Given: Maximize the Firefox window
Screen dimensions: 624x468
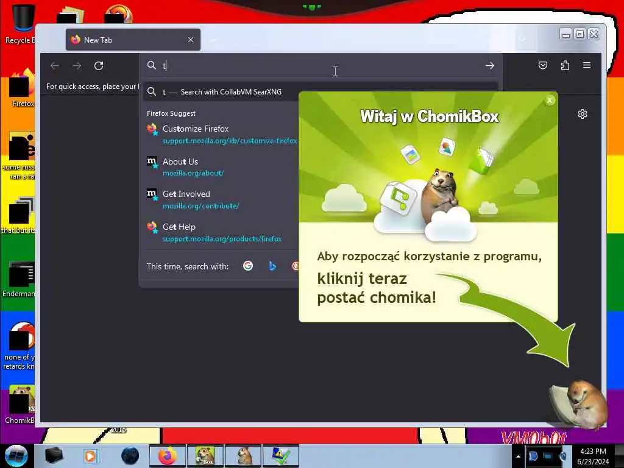Looking at the screenshot, I should pyautogui.click(x=580, y=35).
